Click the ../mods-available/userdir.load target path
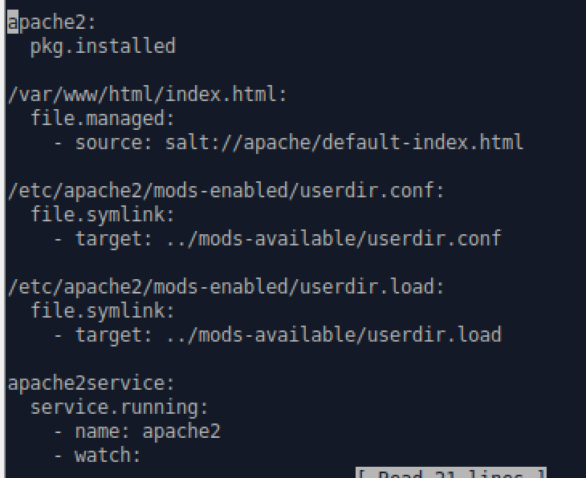This screenshot has height=478, width=586. (333, 335)
